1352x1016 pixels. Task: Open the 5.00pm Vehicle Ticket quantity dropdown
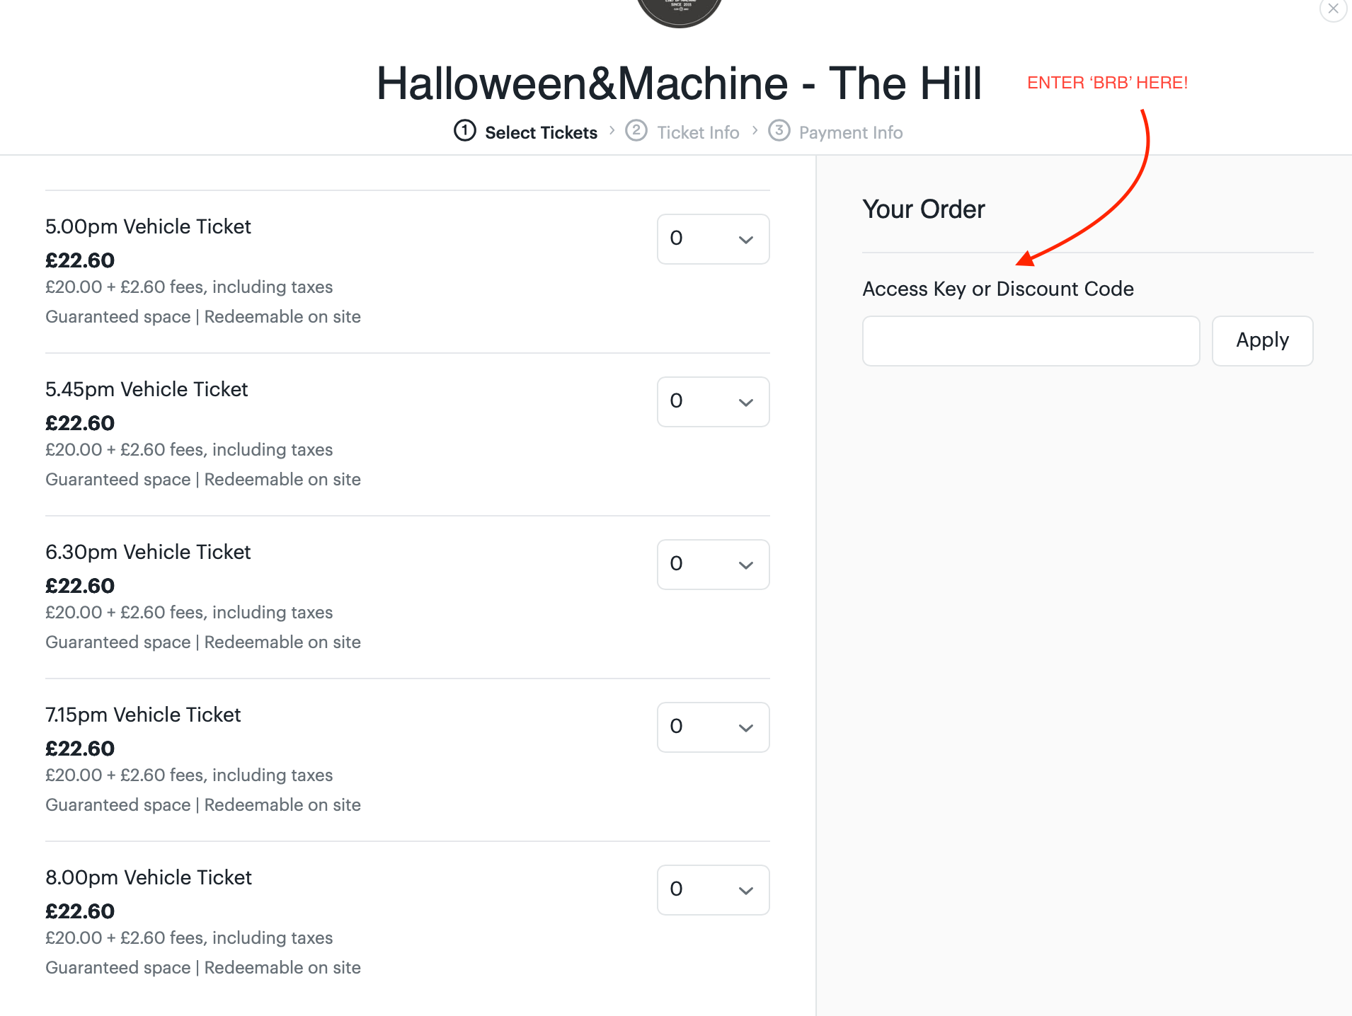click(713, 239)
